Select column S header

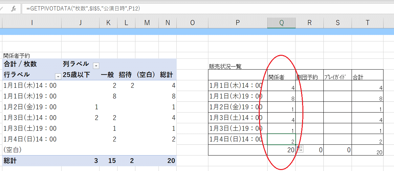[338, 22]
